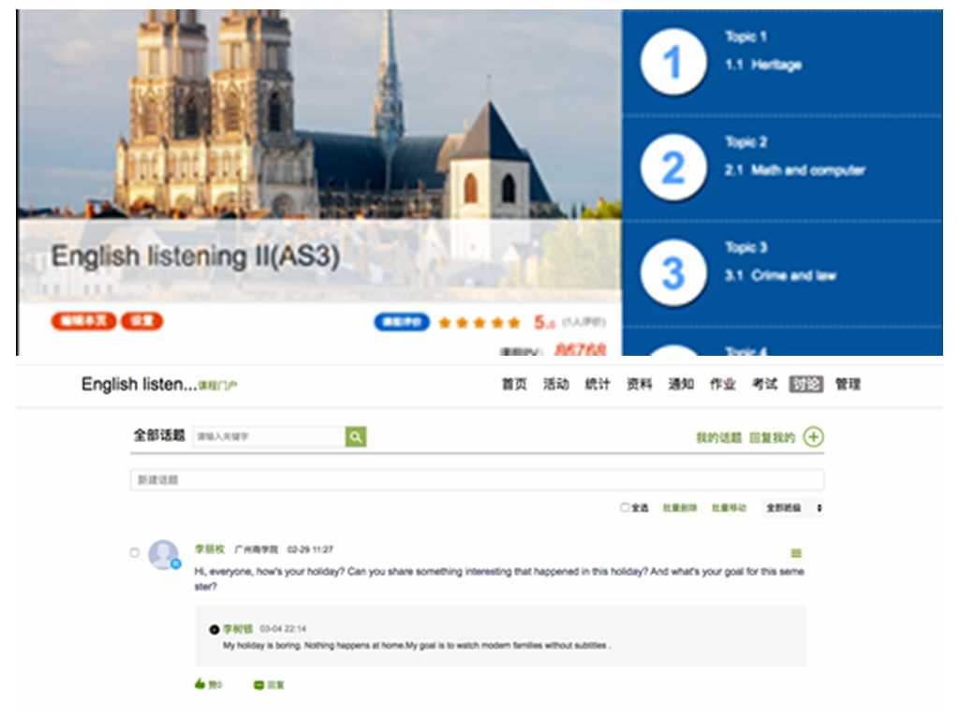This screenshot has width=959, height=719.
Task: Click the blue 课程评价 course rating button
Action: [x=402, y=322]
